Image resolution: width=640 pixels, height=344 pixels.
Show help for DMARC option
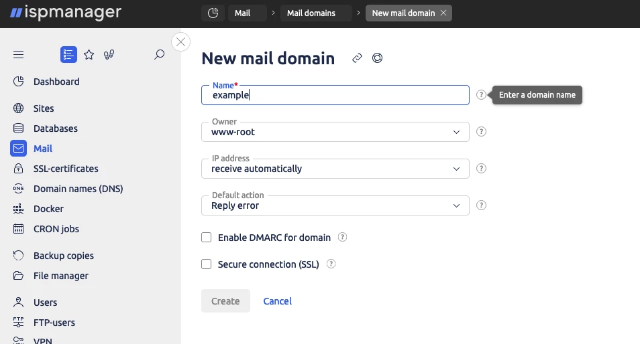click(x=342, y=237)
